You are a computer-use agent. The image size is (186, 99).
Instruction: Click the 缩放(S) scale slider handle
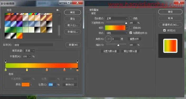coord(118,45)
